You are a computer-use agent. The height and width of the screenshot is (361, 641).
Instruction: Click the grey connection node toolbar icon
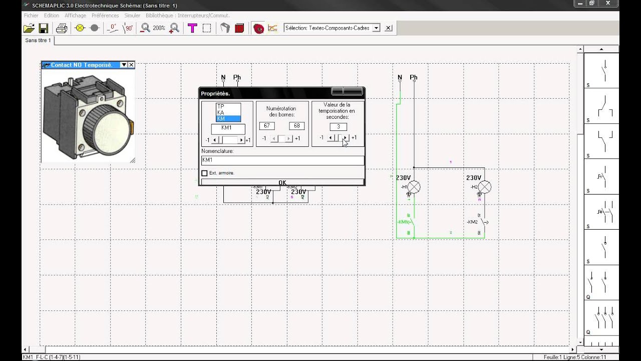click(x=94, y=28)
